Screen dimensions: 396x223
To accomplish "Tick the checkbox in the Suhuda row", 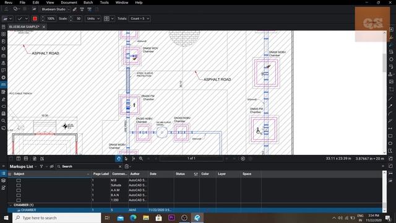I will coord(19,185).
